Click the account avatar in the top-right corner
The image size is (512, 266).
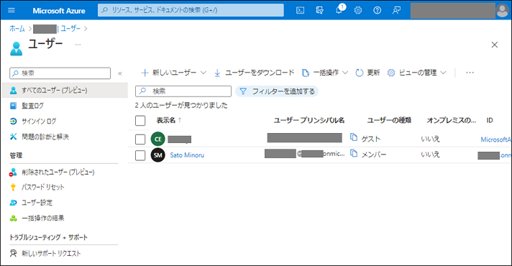[502, 11]
